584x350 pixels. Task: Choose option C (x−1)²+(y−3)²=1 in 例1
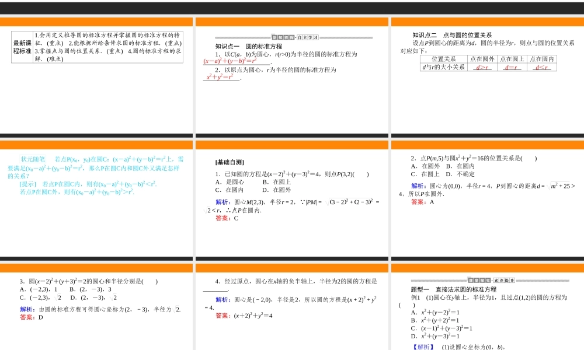(x=442, y=328)
